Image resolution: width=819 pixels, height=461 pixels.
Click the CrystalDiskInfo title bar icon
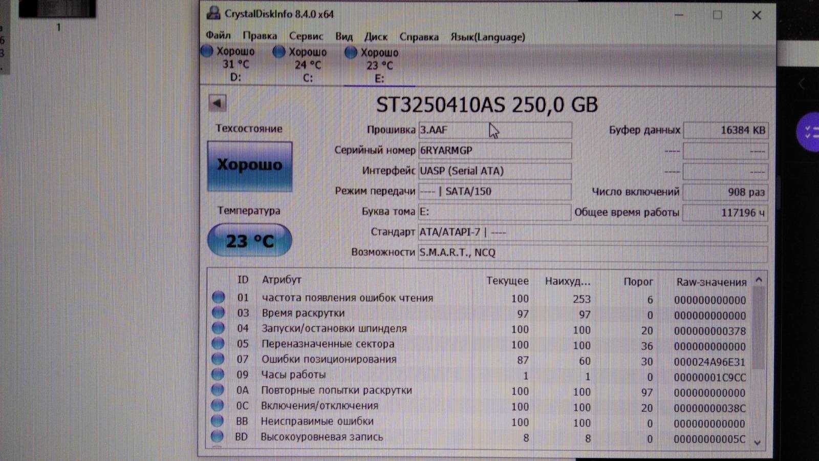pyautogui.click(x=213, y=13)
